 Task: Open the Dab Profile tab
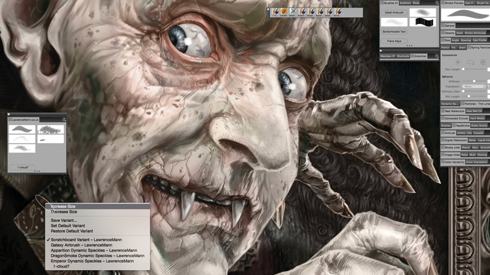[x=480, y=40]
